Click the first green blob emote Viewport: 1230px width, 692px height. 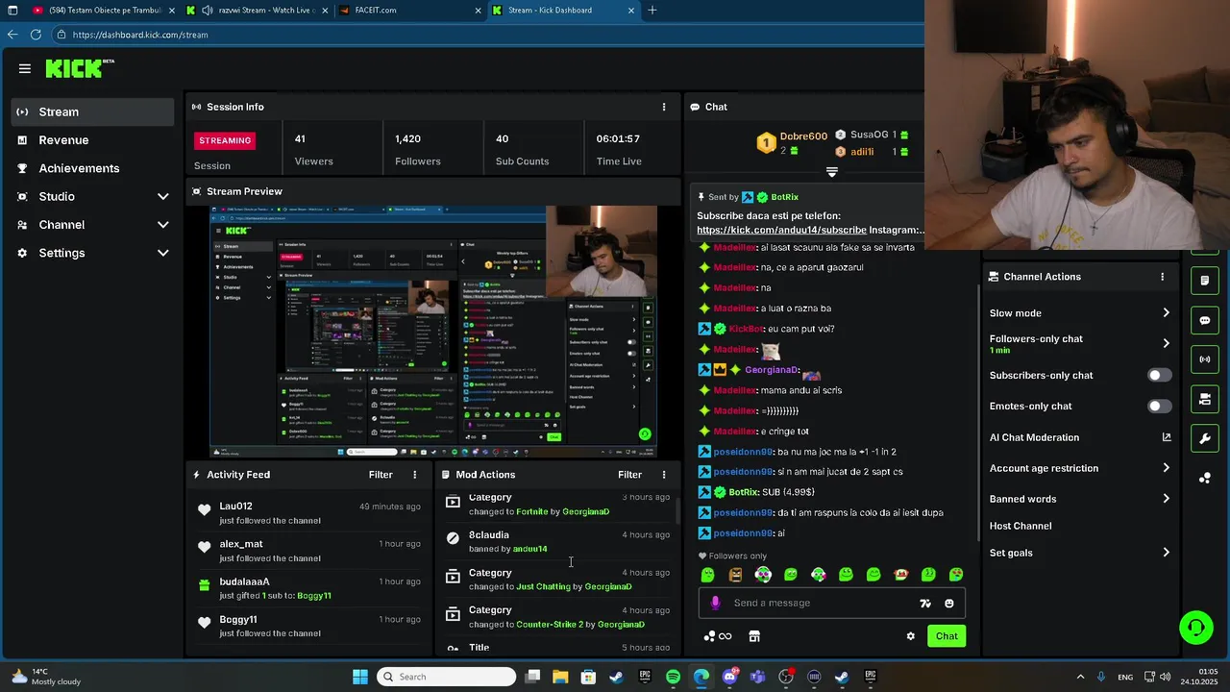tap(708, 575)
